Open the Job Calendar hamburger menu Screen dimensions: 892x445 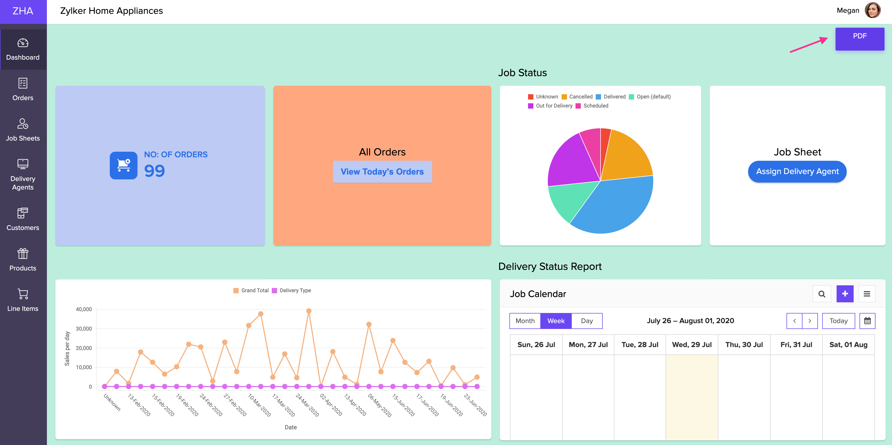pyautogui.click(x=867, y=294)
